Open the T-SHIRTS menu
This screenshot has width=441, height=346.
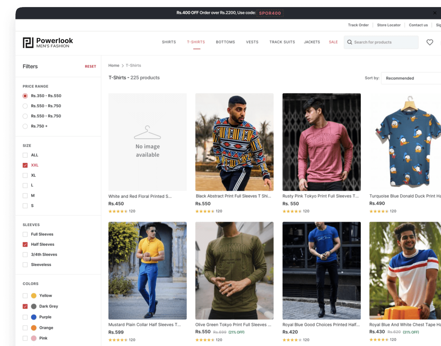196,42
